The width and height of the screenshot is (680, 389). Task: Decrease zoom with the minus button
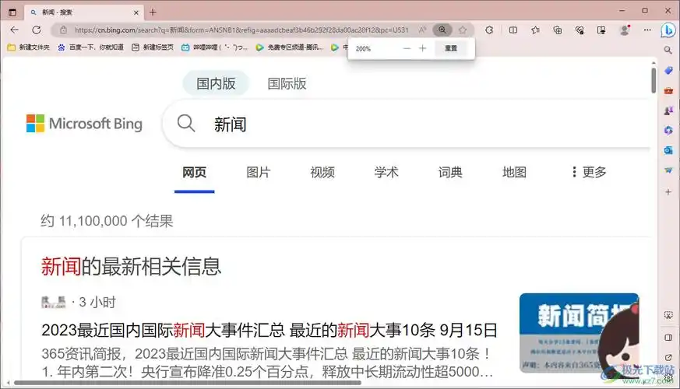(406, 48)
